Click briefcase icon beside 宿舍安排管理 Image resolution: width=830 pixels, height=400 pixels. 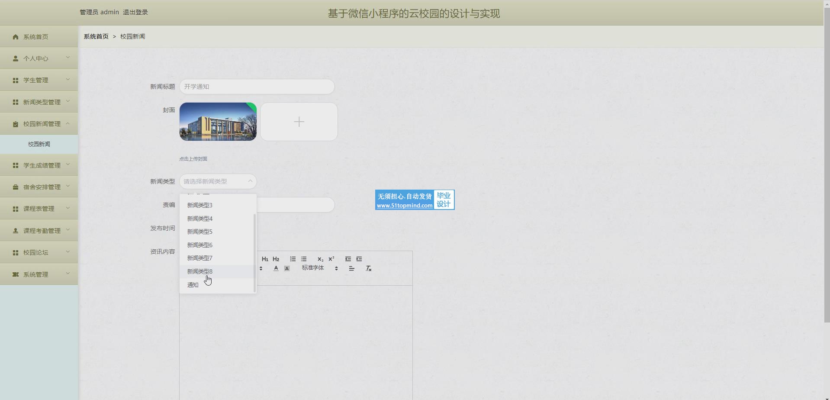[x=16, y=187]
